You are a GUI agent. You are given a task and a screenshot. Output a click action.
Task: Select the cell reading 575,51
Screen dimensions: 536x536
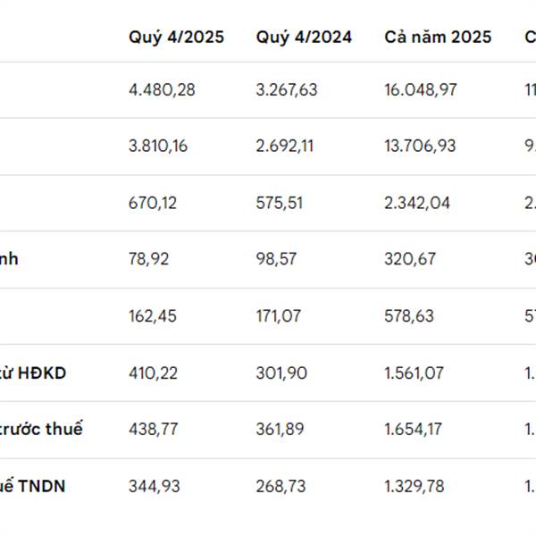(280, 203)
